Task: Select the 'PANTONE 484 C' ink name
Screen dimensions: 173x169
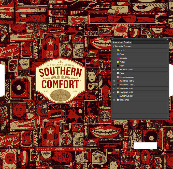Action: pos(126,81)
